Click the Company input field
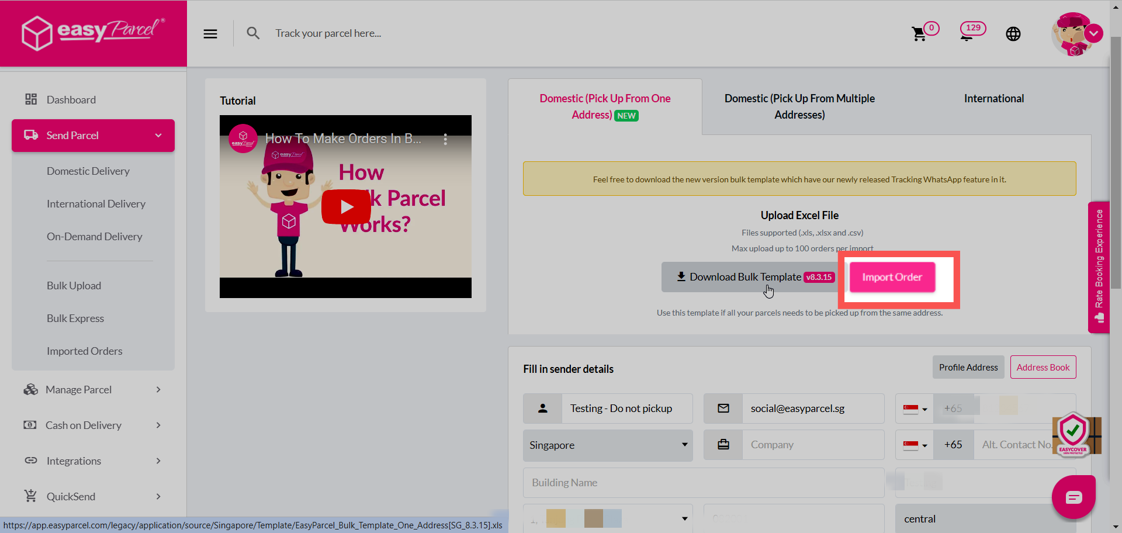This screenshot has width=1122, height=533. (813, 445)
